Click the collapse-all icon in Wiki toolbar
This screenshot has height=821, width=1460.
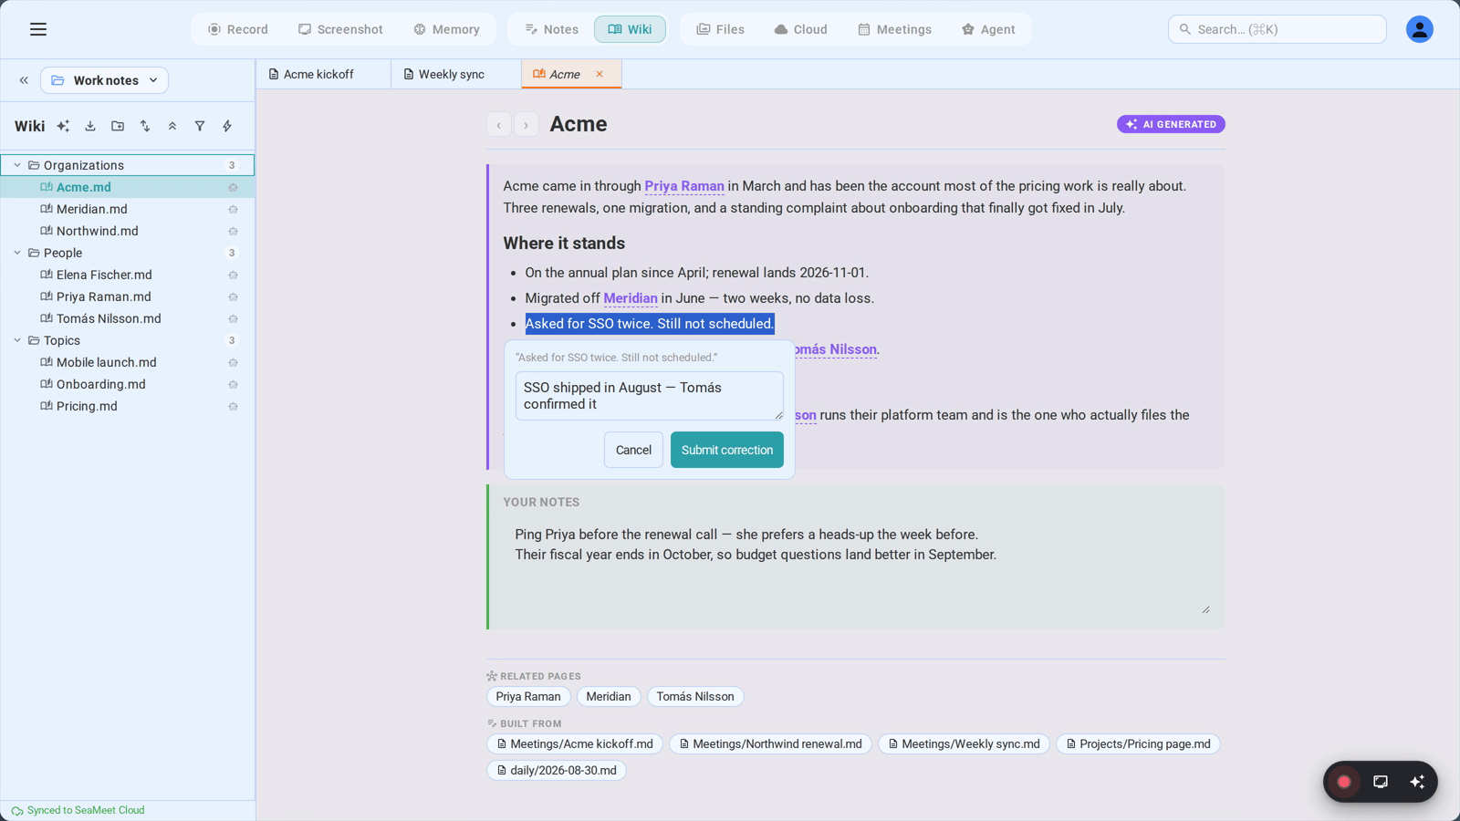tap(172, 126)
